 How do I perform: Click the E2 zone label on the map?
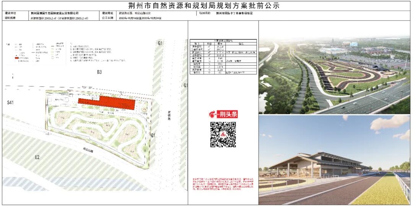37,157
